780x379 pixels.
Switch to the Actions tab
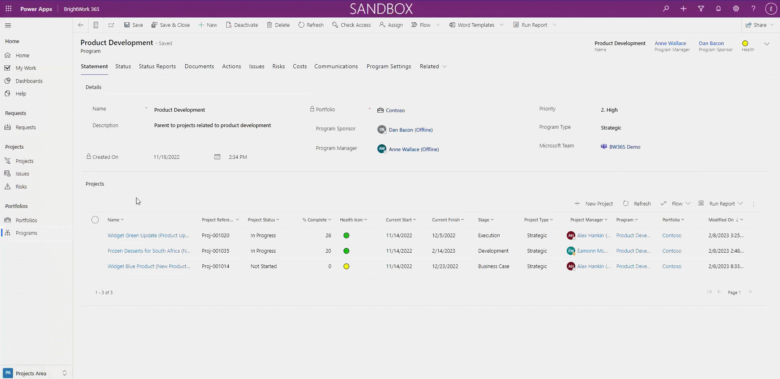click(232, 66)
